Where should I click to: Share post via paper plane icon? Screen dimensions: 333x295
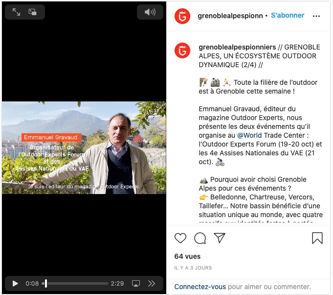pos(220,238)
